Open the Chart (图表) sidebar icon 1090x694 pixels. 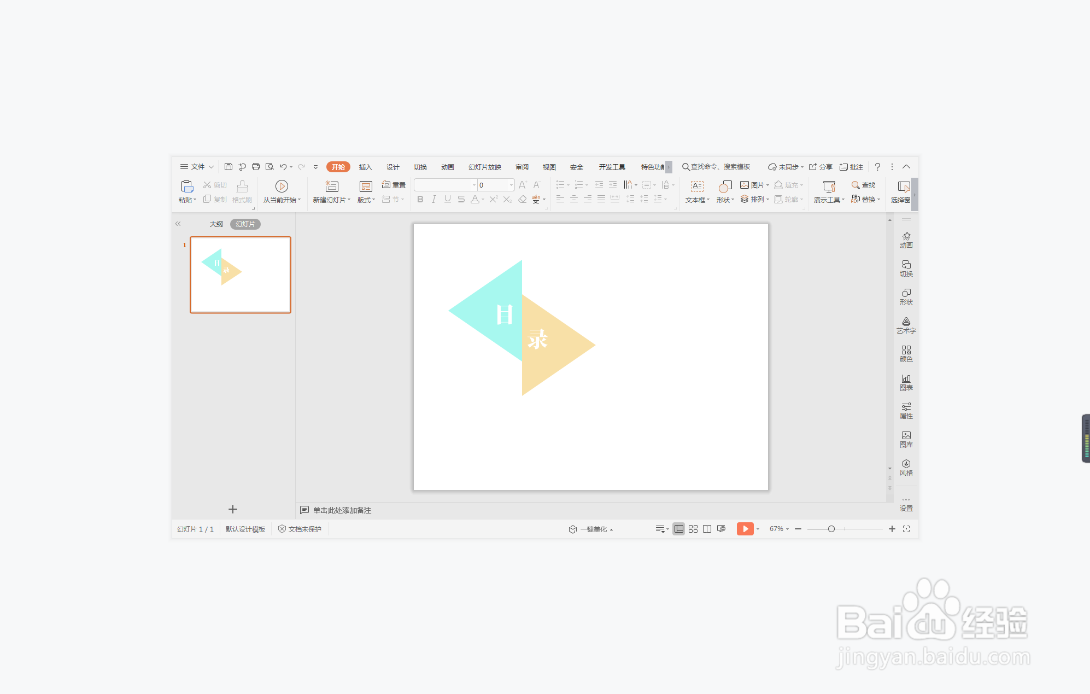coord(906,382)
